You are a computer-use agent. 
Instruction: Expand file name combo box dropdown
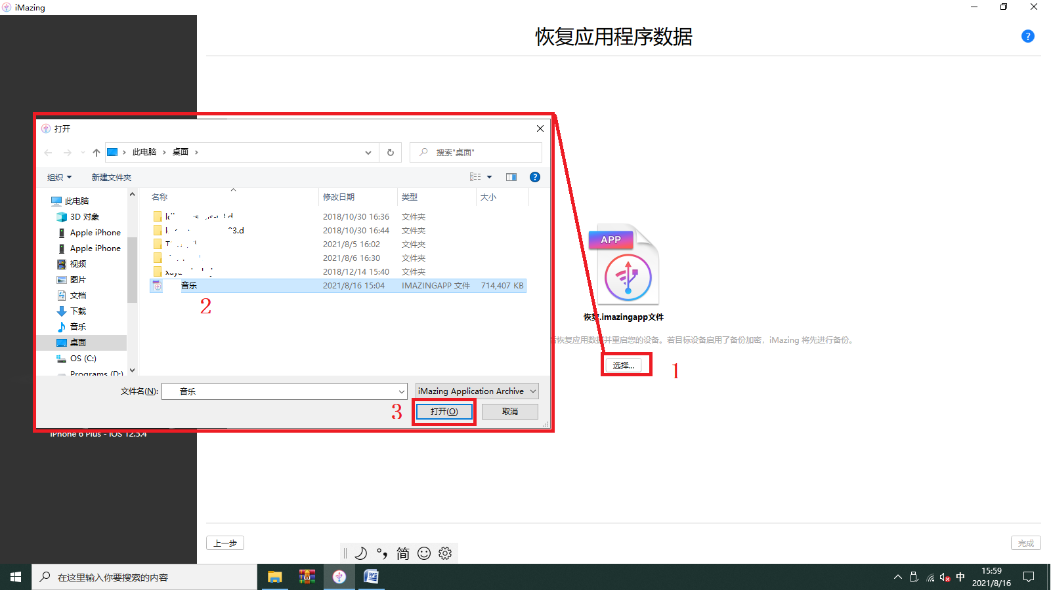(402, 391)
